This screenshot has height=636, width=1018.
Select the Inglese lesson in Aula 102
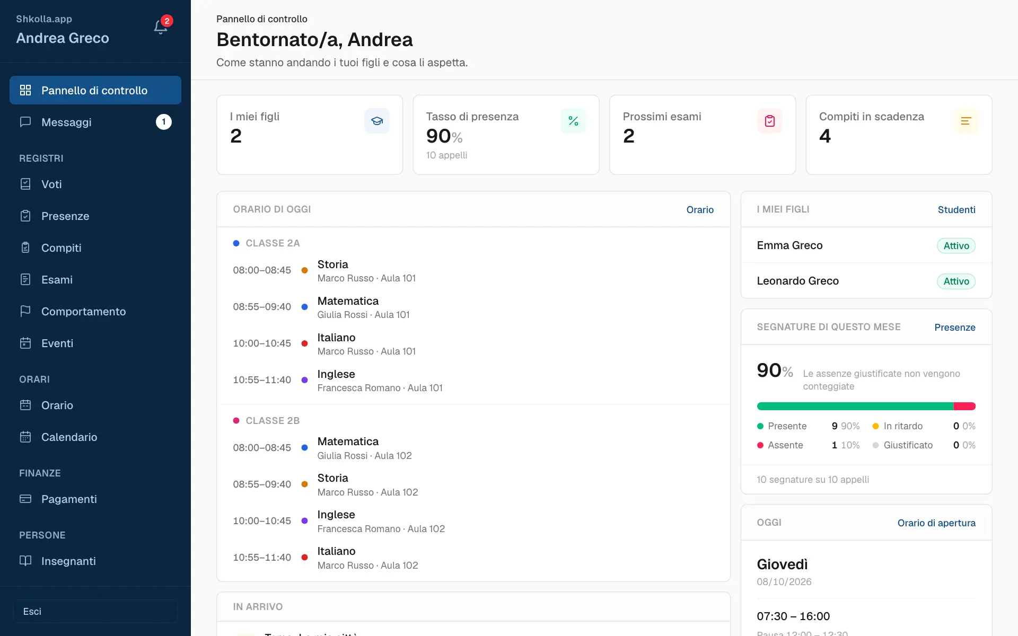point(473,521)
